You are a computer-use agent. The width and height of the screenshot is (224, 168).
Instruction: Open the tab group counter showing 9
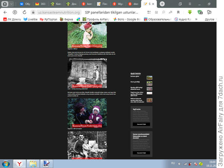[x=5, y=4]
